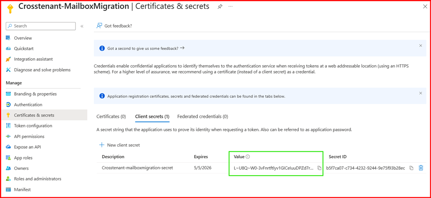The height and width of the screenshot is (198, 431).
Task: Select the Client secrets (1) tab
Action: (x=152, y=116)
